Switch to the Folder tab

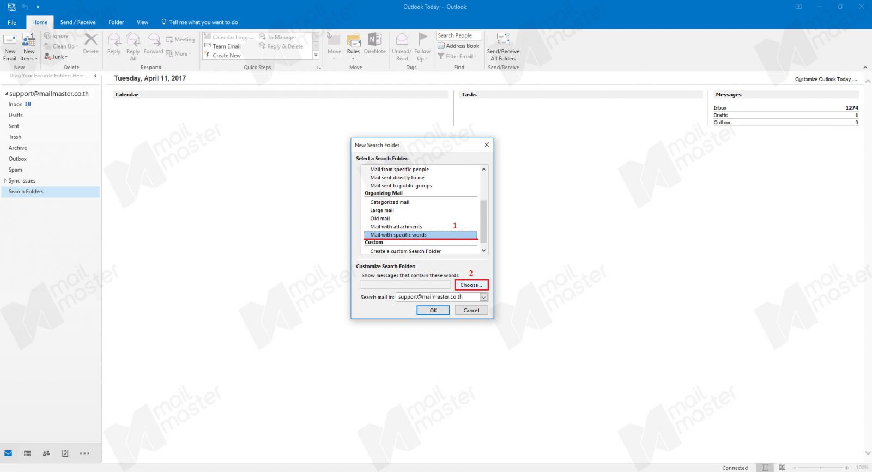[116, 22]
